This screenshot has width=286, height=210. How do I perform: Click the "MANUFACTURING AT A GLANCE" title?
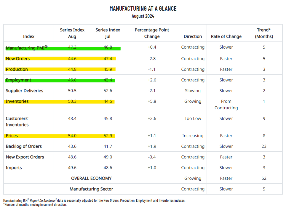pyautogui.click(x=143, y=9)
